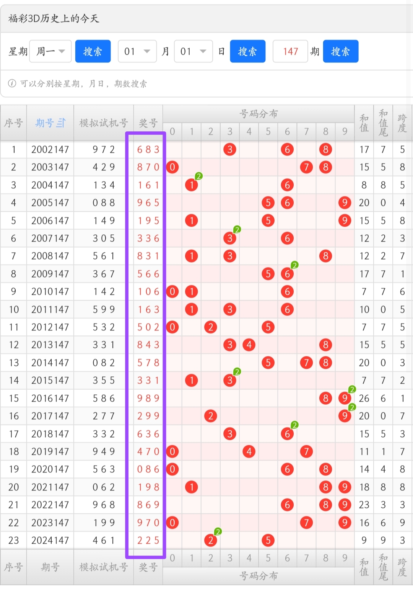Select issue number 2015147
The image size is (413, 590).
pos(50,381)
